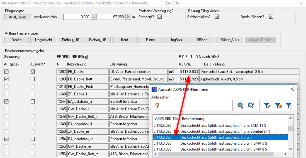Image resolution: width=306 pixels, height=158 pixels.
Task: Click horizontal scrollbar left arrow in AKVS list
Action: click(x=155, y=154)
